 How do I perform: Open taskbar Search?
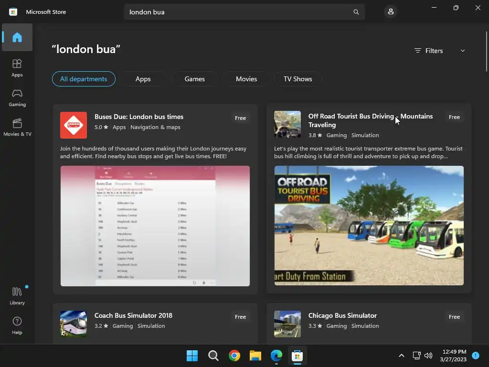(x=213, y=356)
